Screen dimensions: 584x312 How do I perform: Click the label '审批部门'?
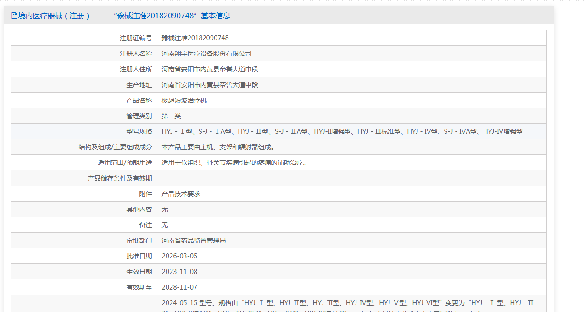pyautogui.click(x=139, y=241)
